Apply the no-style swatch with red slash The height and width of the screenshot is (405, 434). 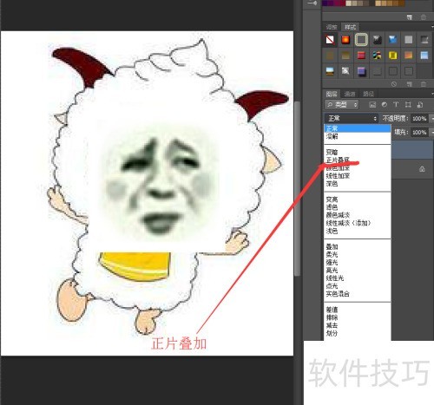(330, 40)
